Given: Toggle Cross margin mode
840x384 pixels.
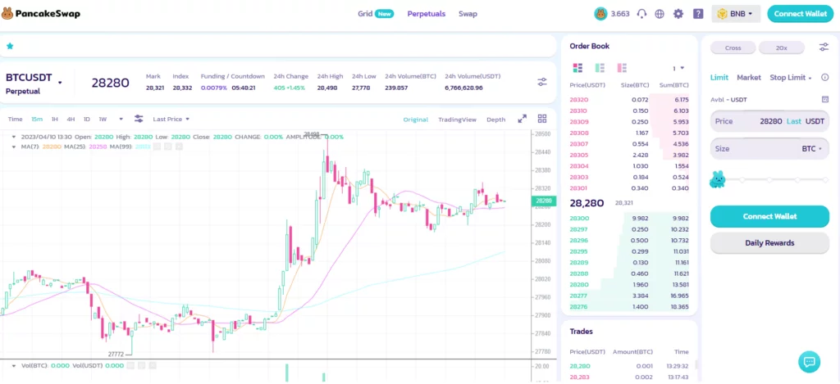Looking at the screenshot, I should (733, 47).
